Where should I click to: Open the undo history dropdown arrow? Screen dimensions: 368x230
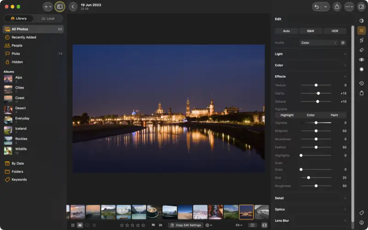pos(326,6)
